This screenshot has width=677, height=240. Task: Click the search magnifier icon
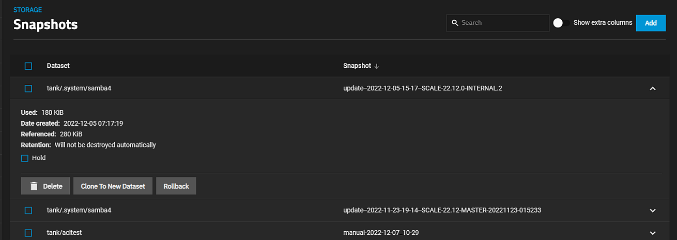tap(455, 23)
